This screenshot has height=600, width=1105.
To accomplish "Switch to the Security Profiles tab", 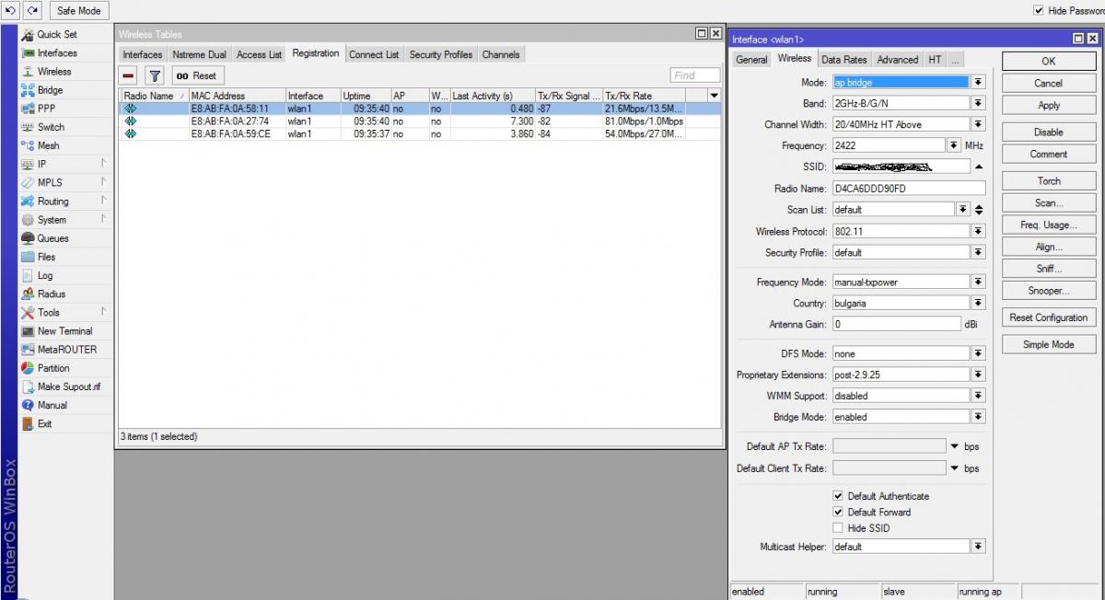I will (x=440, y=54).
